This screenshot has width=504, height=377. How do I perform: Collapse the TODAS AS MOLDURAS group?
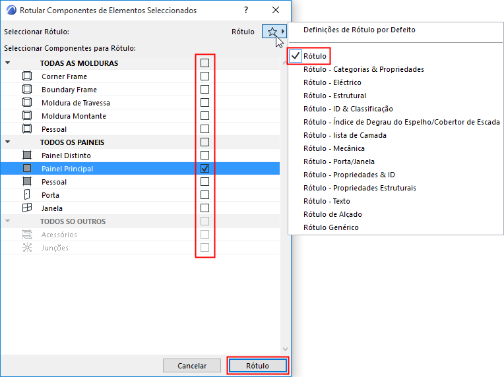click(8, 63)
